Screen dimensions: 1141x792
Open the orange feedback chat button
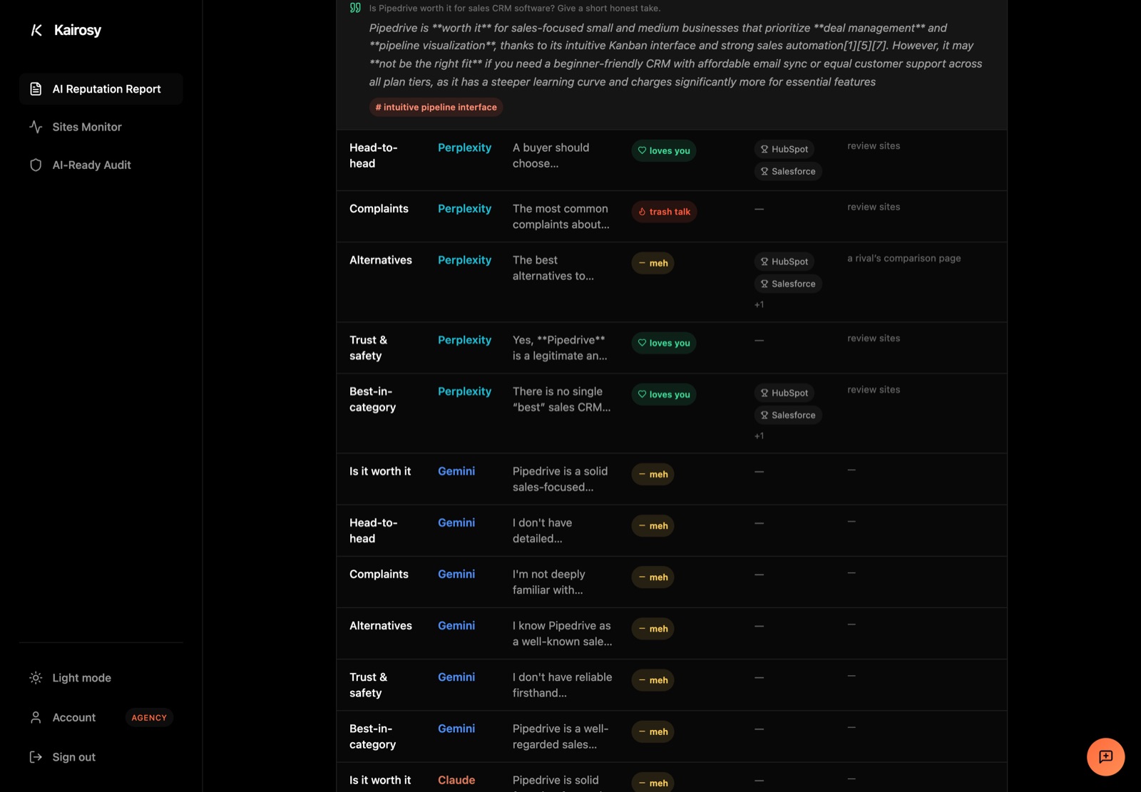click(1105, 757)
